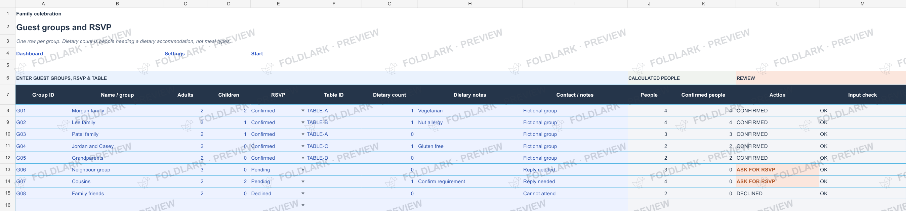This screenshot has height=211, width=906.
Task: Select the Gluten free dietary note
Action: coord(470,146)
